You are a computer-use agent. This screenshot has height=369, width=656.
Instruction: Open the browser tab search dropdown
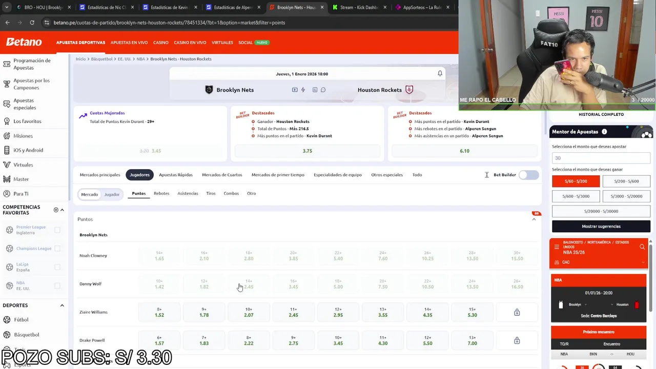(6, 7)
